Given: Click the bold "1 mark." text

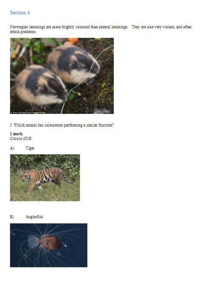Looking at the screenshot, I should click(16, 133).
